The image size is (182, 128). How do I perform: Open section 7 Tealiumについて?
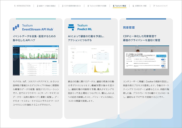[161, 6]
